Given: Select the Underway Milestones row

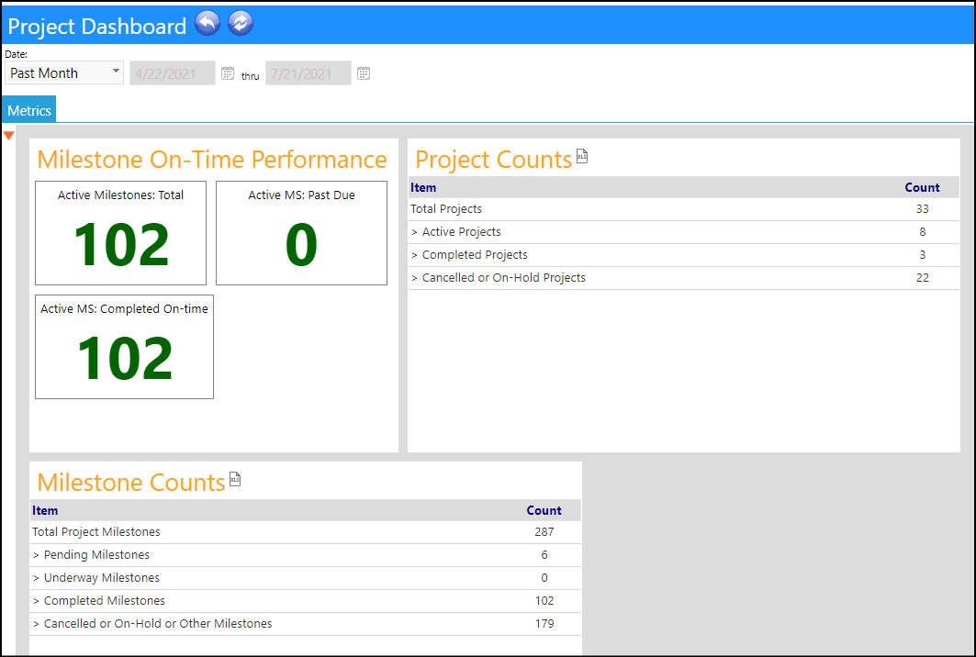Looking at the screenshot, I should tap(306, 578).
